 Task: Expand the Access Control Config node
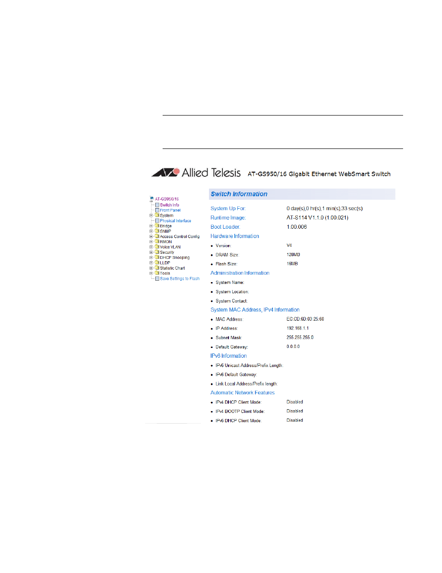151,237
